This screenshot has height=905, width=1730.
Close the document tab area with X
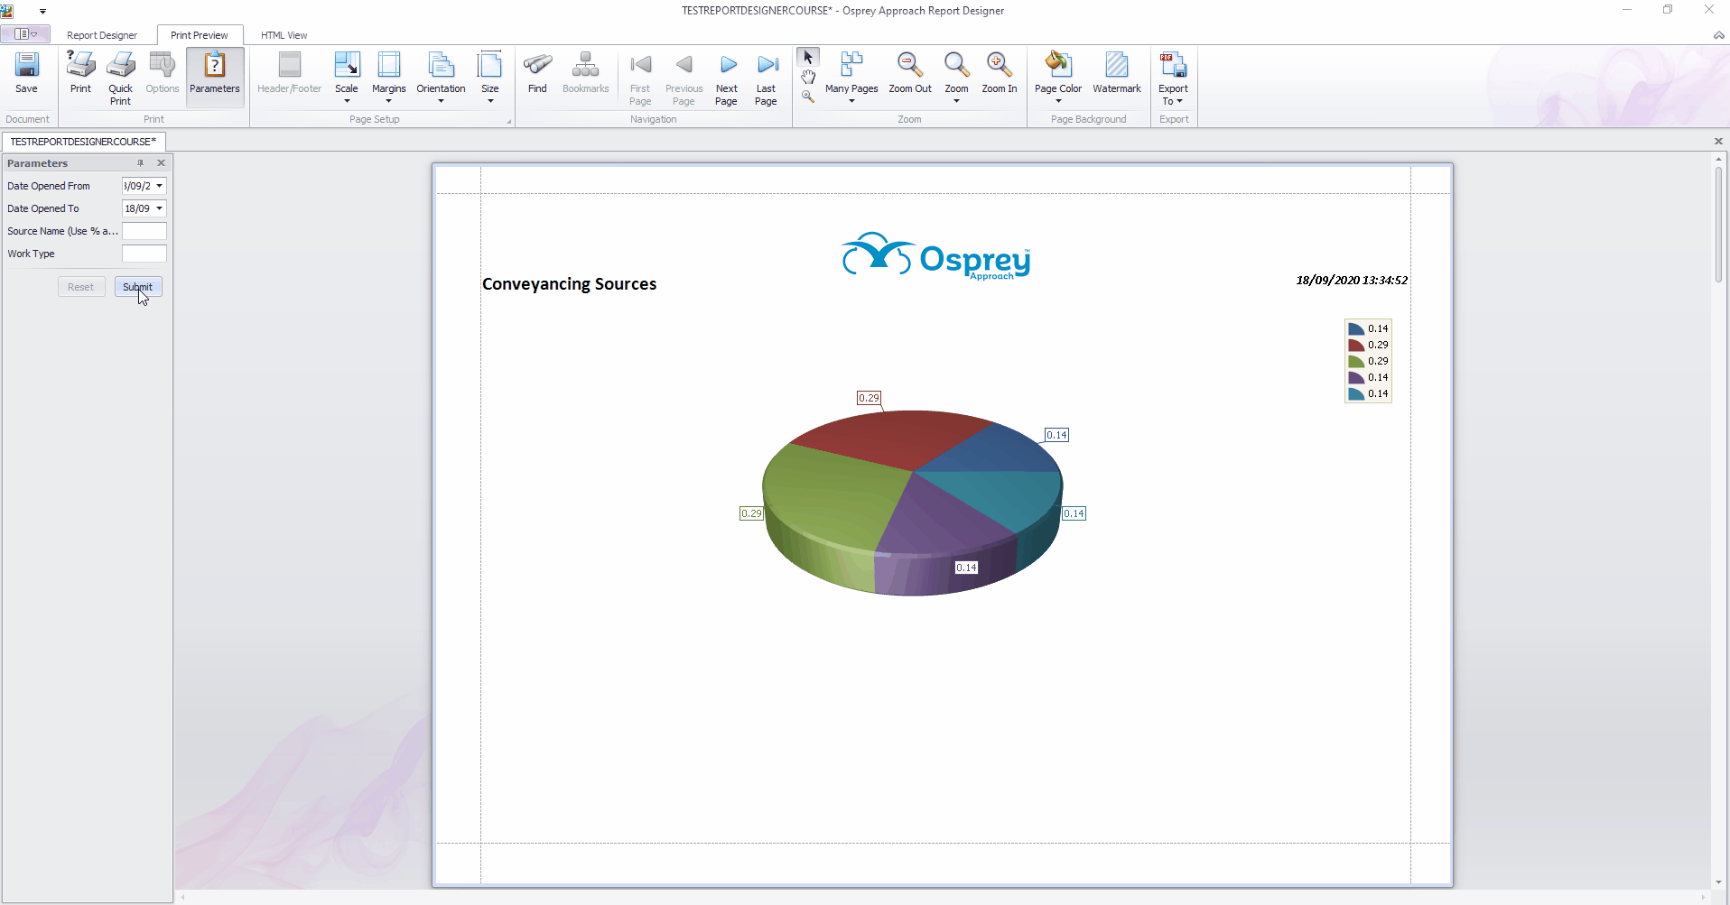(x=1718, y=142)
